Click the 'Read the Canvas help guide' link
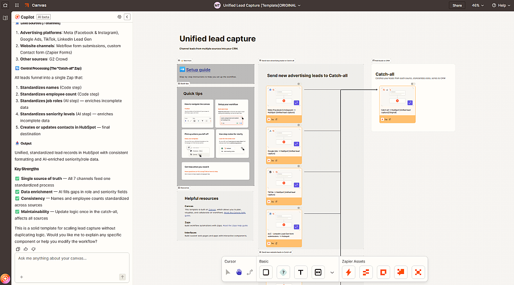Screen dimensions: 514x285 pos(235,213)
